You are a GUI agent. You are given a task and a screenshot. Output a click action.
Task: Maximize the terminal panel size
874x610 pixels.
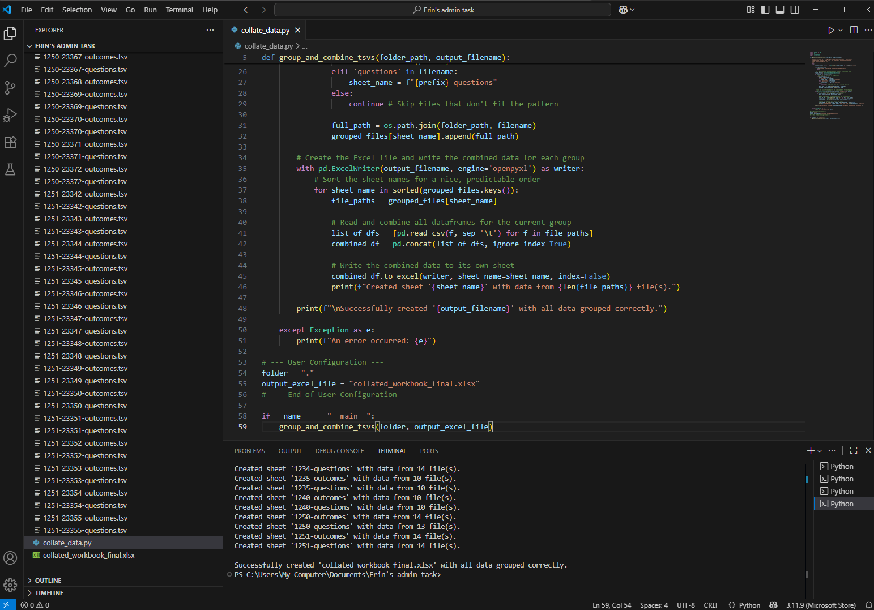[854, 450]
